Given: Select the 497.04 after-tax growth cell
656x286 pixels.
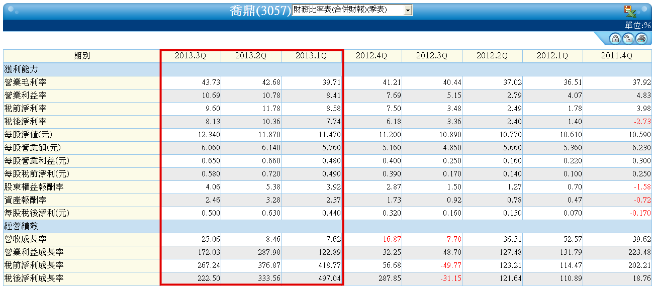Looking at the screenshot, I should 311,278.
